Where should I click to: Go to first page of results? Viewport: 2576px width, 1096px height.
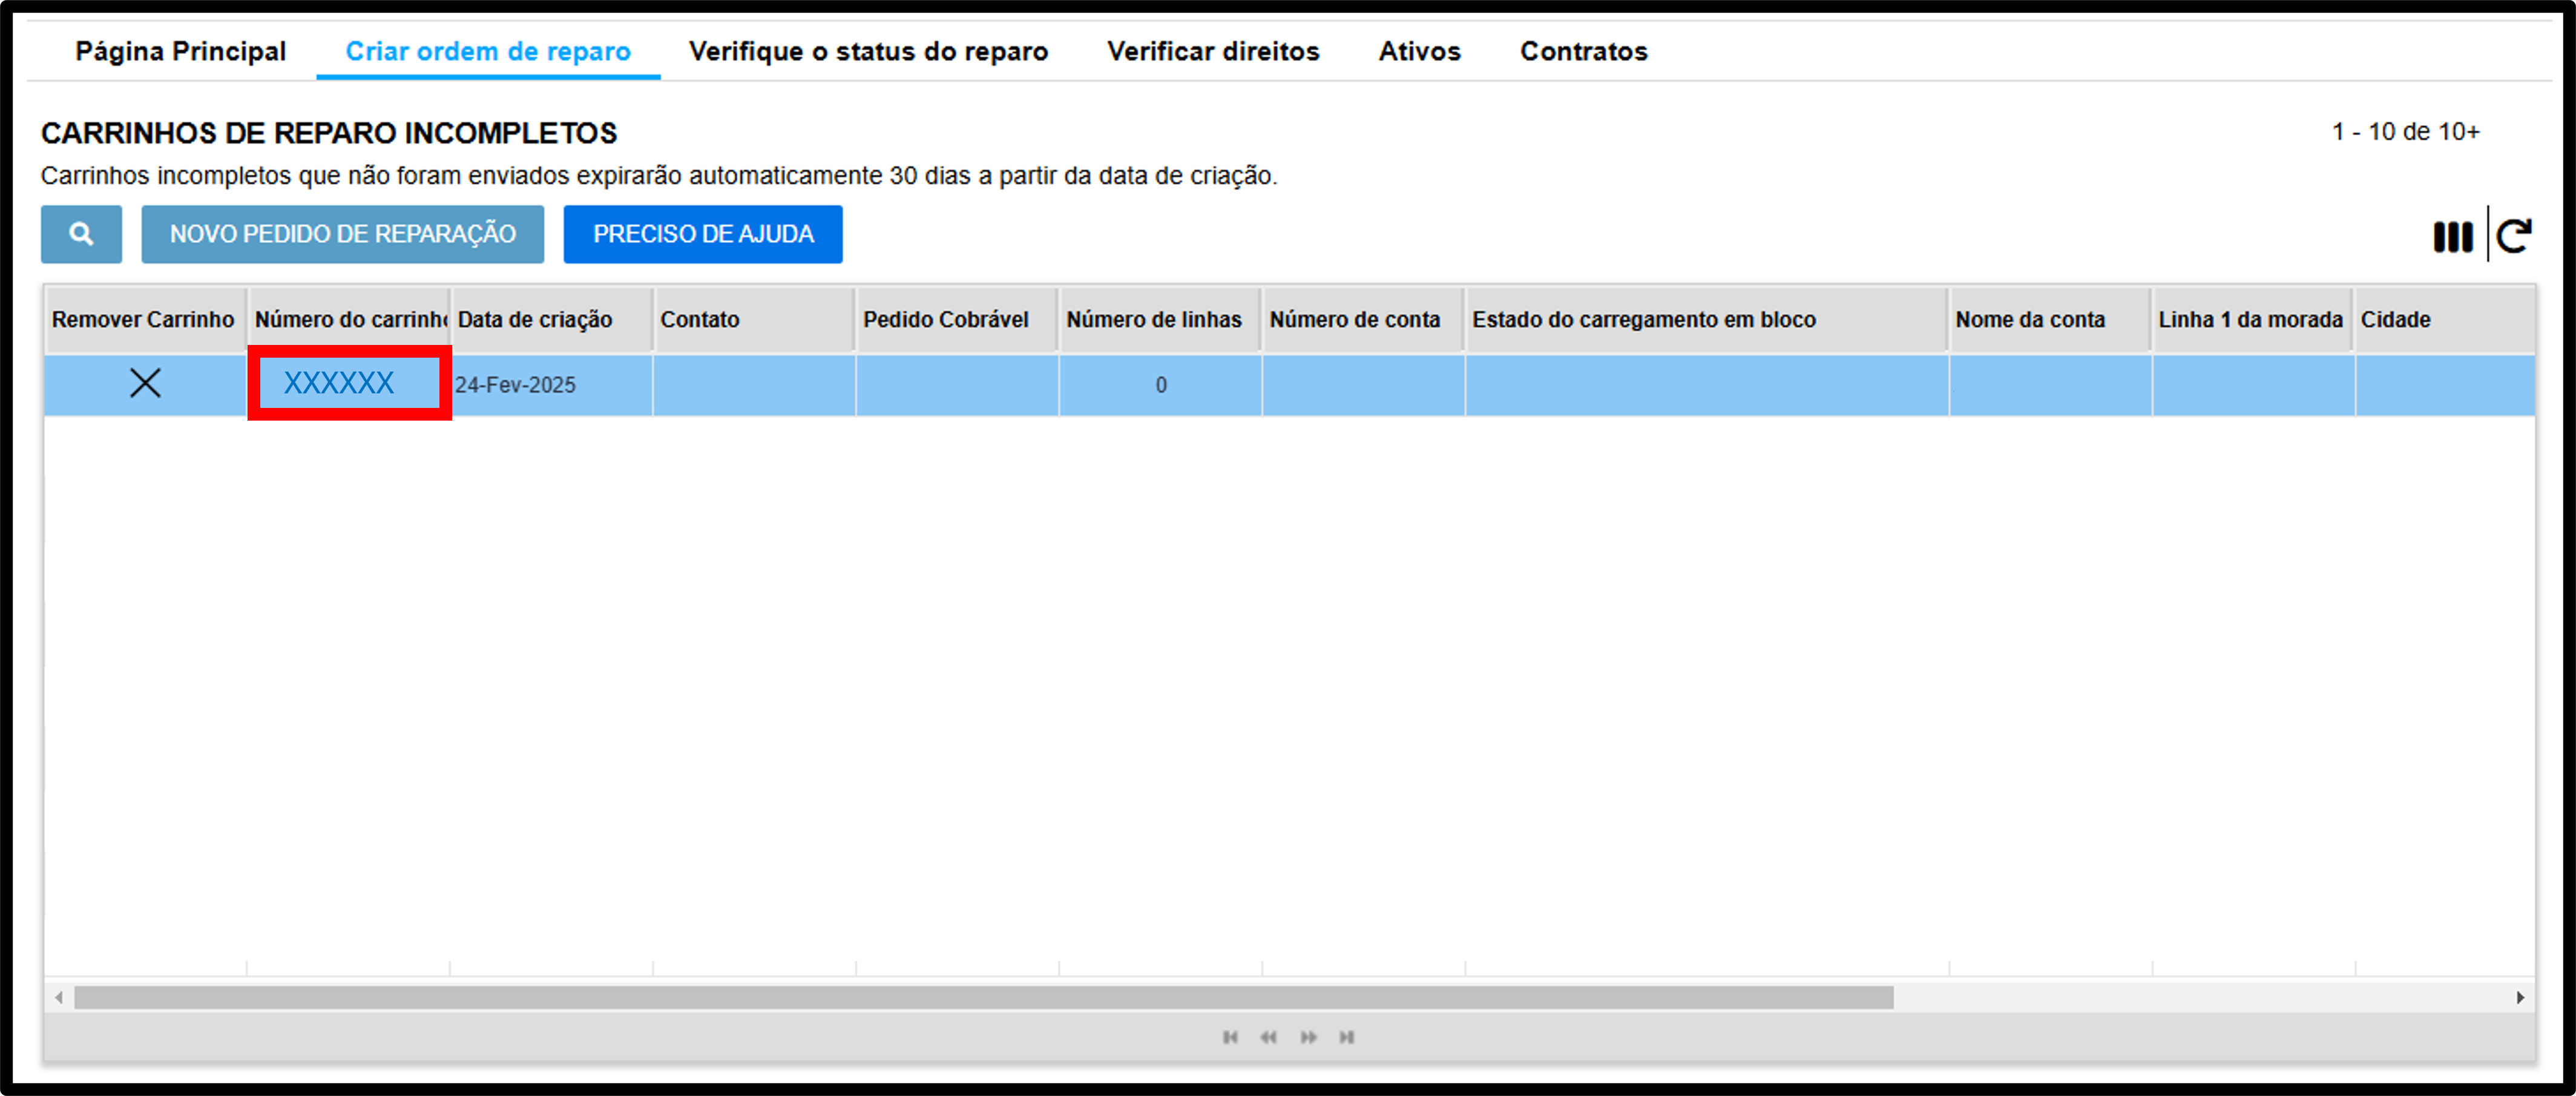(1230, 1037)
